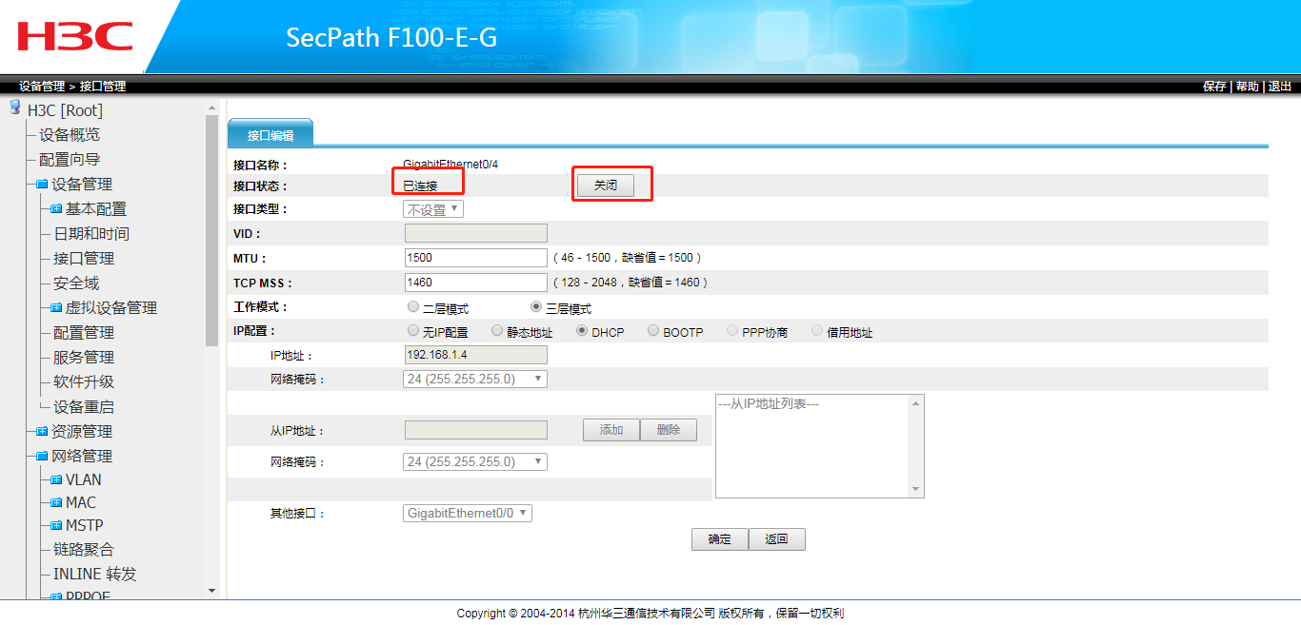Expand the MSTP node icon
Viewport: 1301px width, 625px height.
pyautogui.click(x=56, y=526)
